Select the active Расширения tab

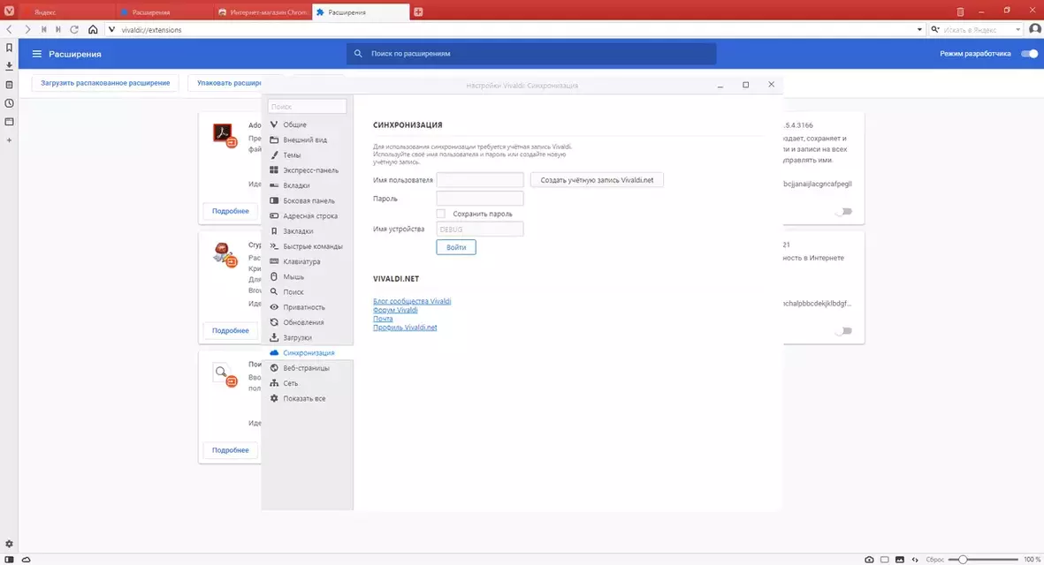tap(360, 12)
